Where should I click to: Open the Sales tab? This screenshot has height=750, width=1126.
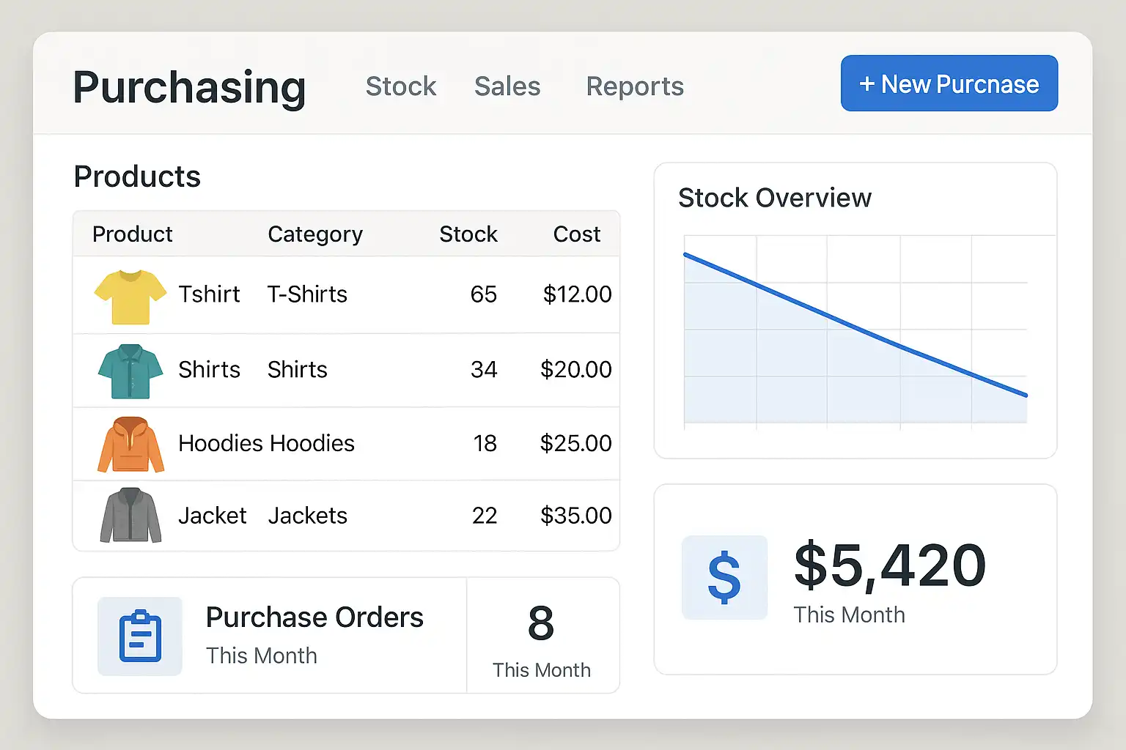coord(507,86)
